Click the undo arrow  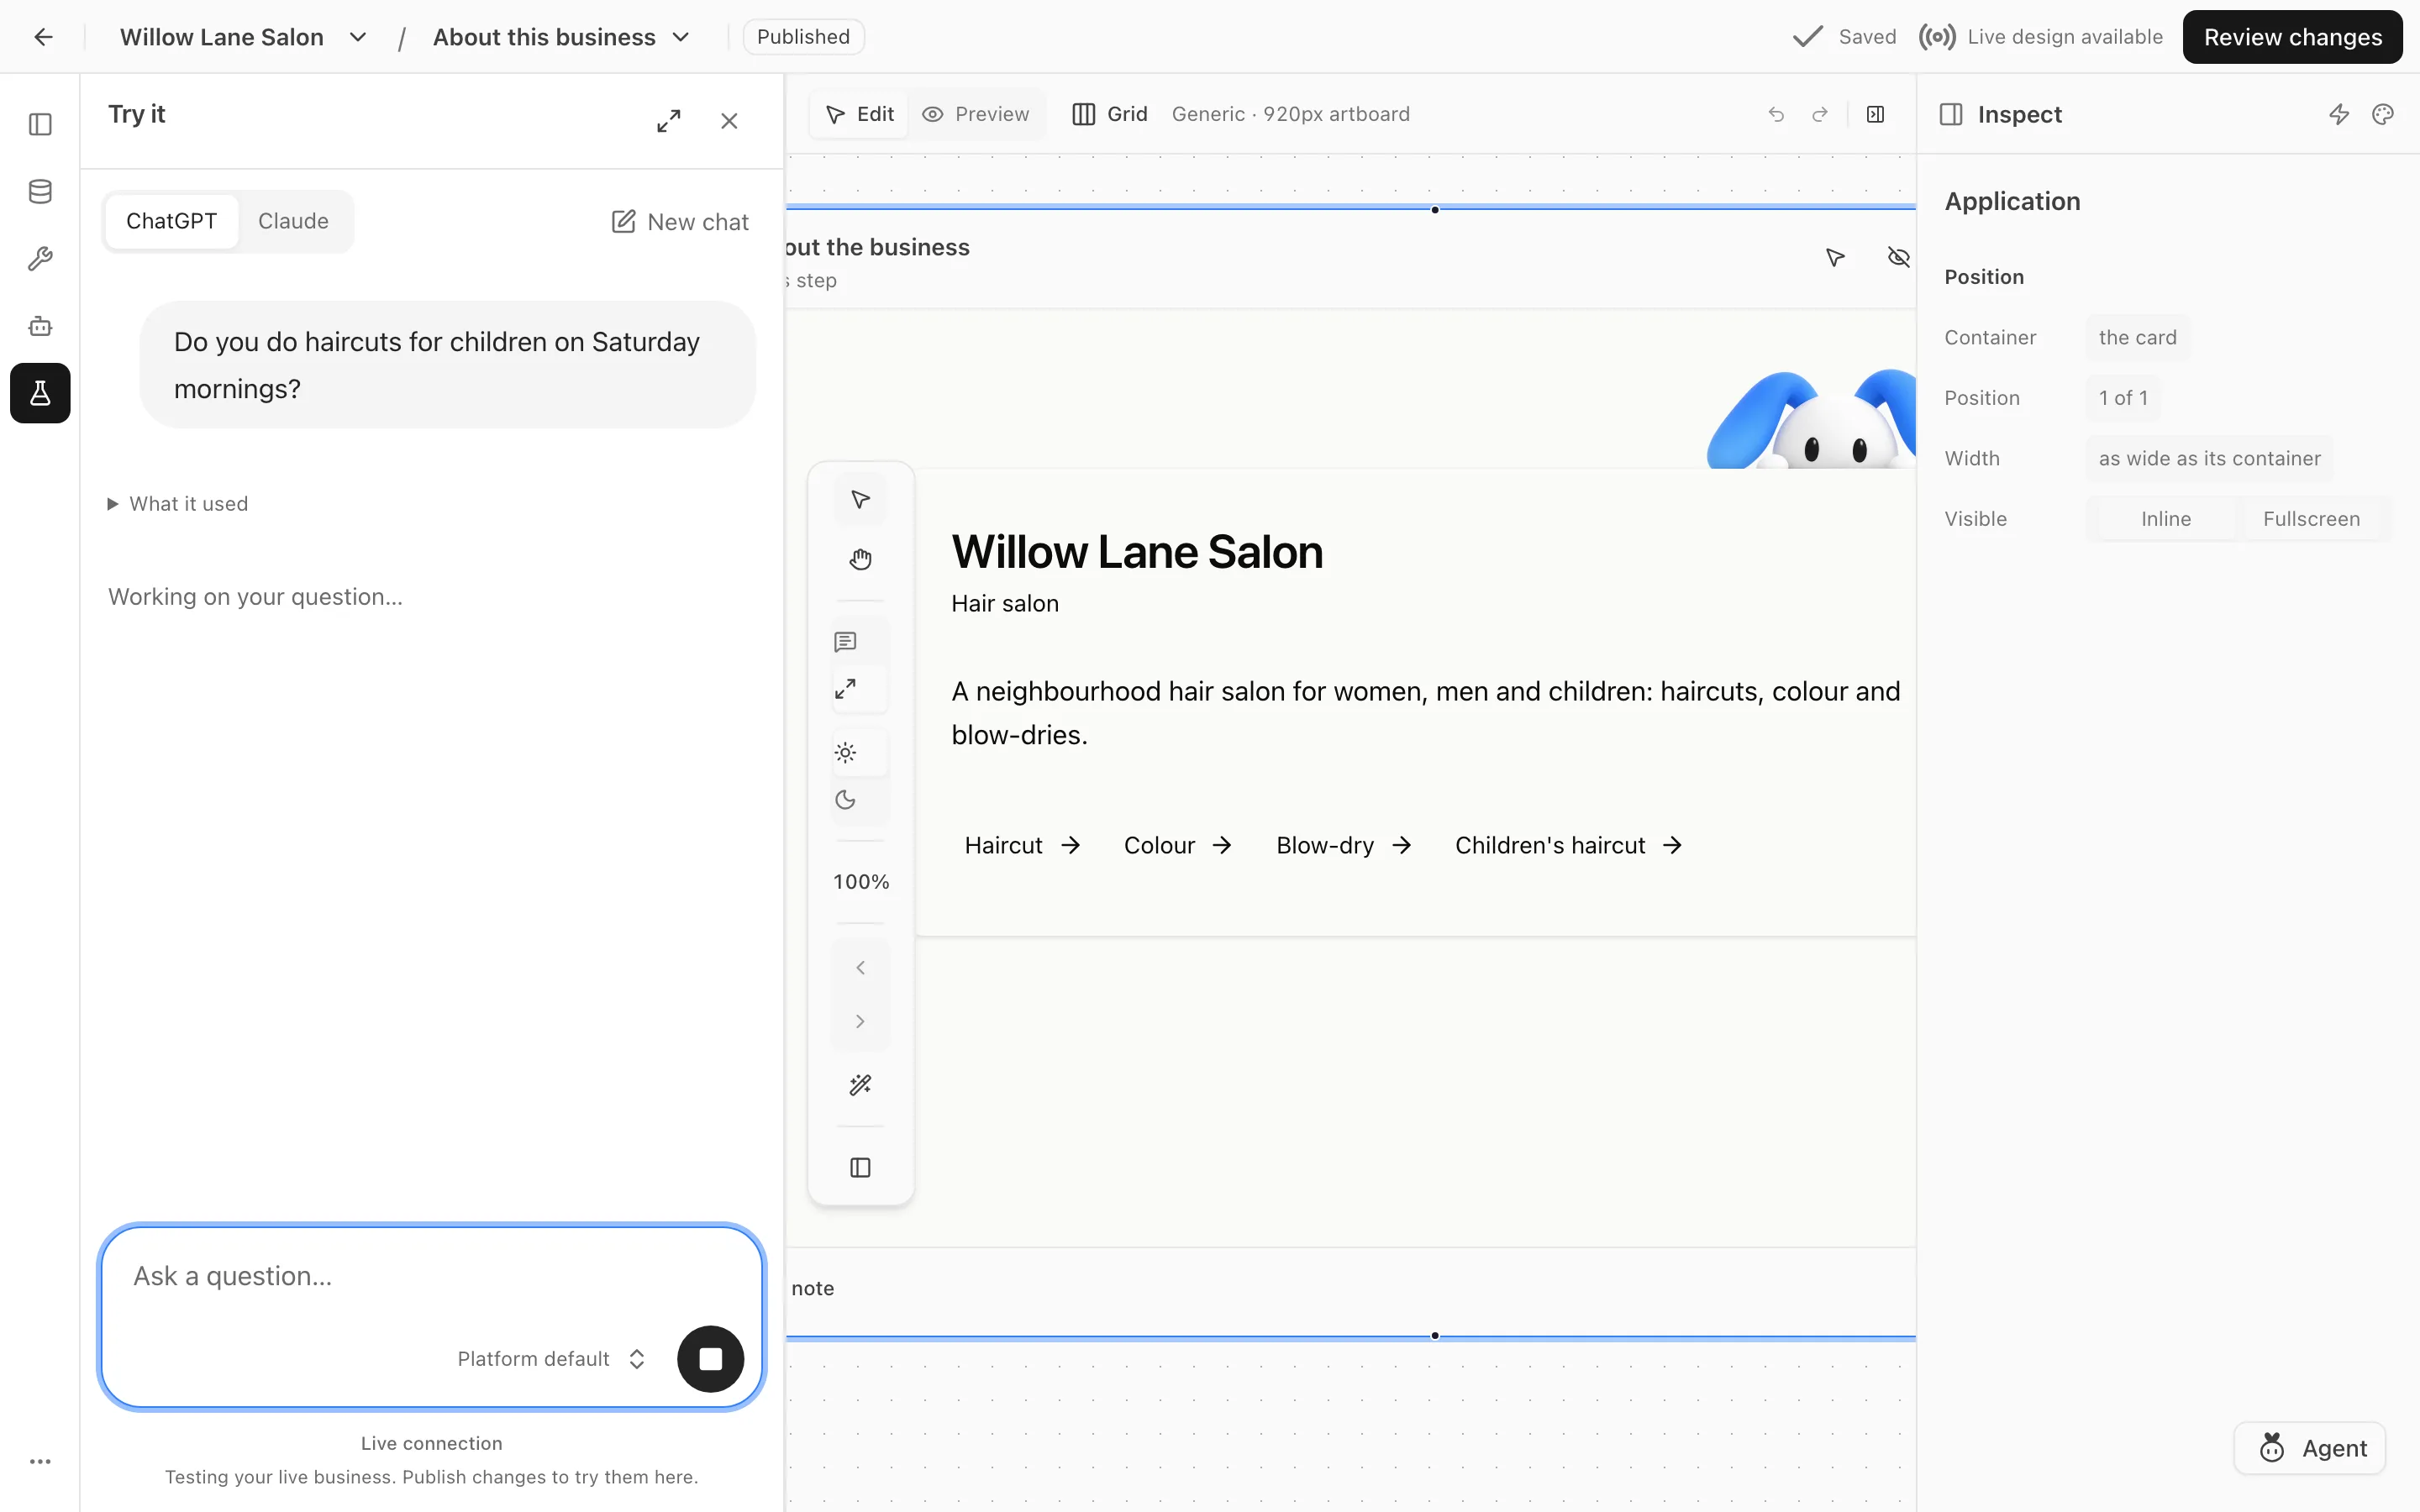coord(1776,114)
